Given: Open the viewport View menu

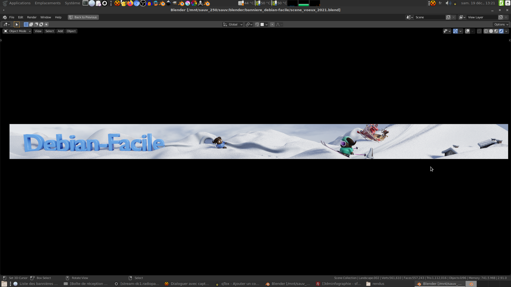Looking at the screenshot, I should click(38, 31).
